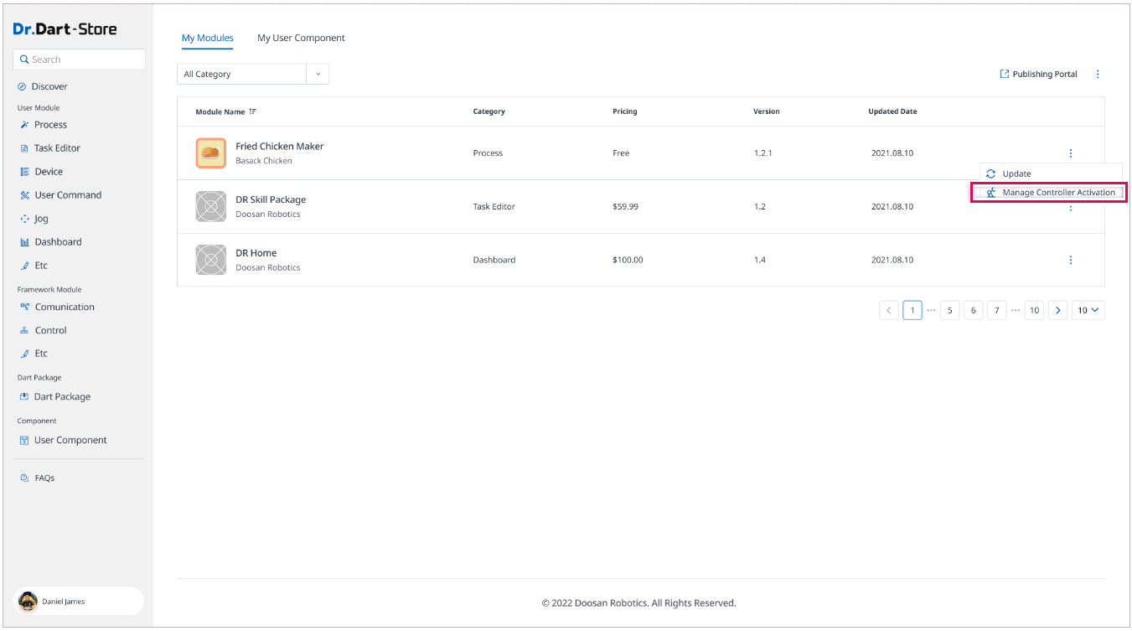Open the Task Editor category

(56, 148)
